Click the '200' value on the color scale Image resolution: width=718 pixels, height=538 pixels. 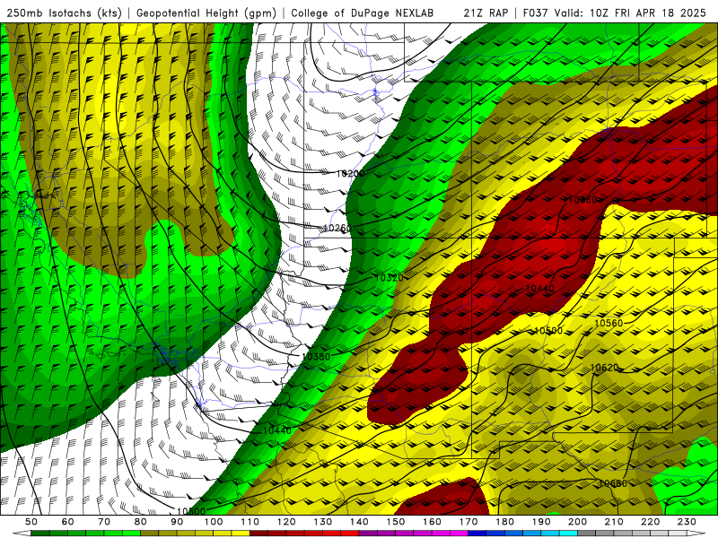577,522
